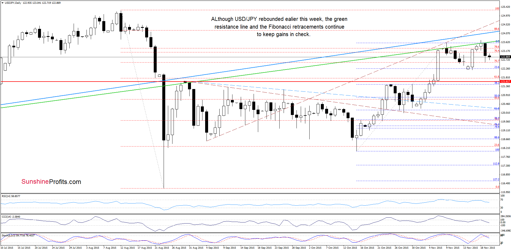Click the 123.620 price axis label

(505, 42)
